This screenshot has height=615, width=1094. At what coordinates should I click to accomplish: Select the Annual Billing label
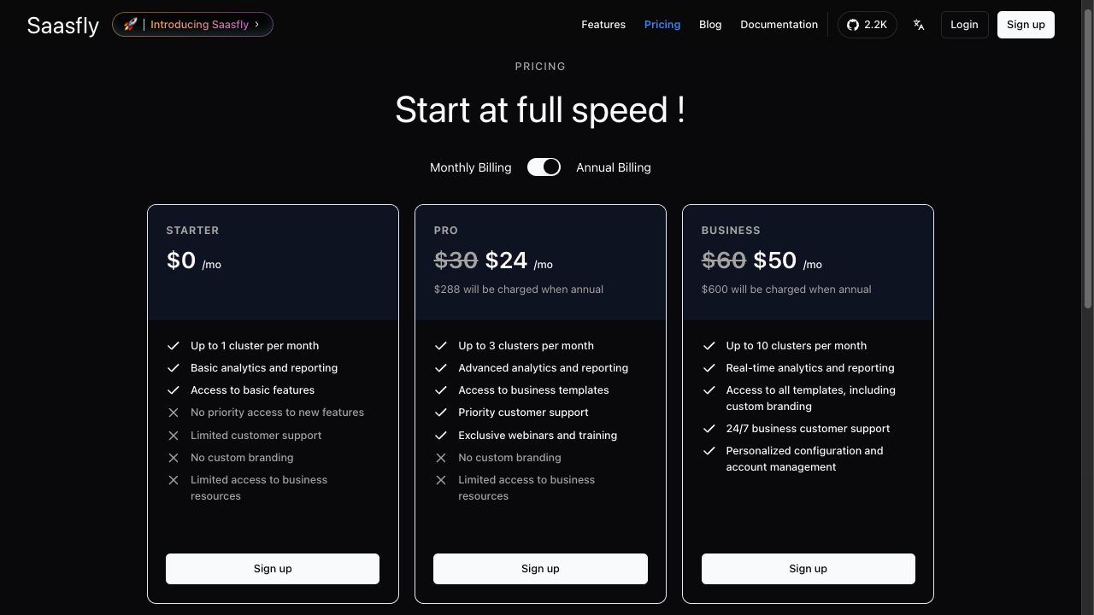click(614, 167)
